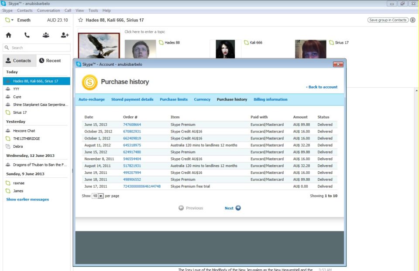Select the Purchase history tab
The image size is (419, 271).
pos(232,99)
